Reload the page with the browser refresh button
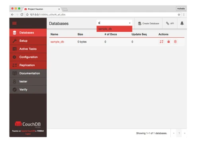The width and height of the screenshot is (199, 149). (22, 15)
